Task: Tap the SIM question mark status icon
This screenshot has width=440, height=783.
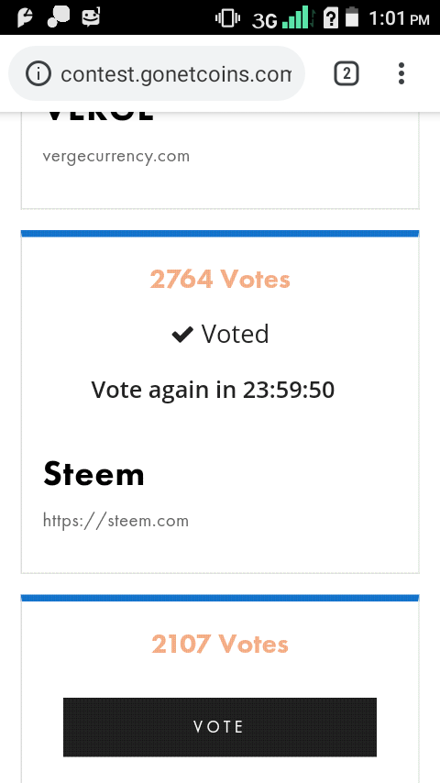Action: click(x=331, y=17)
